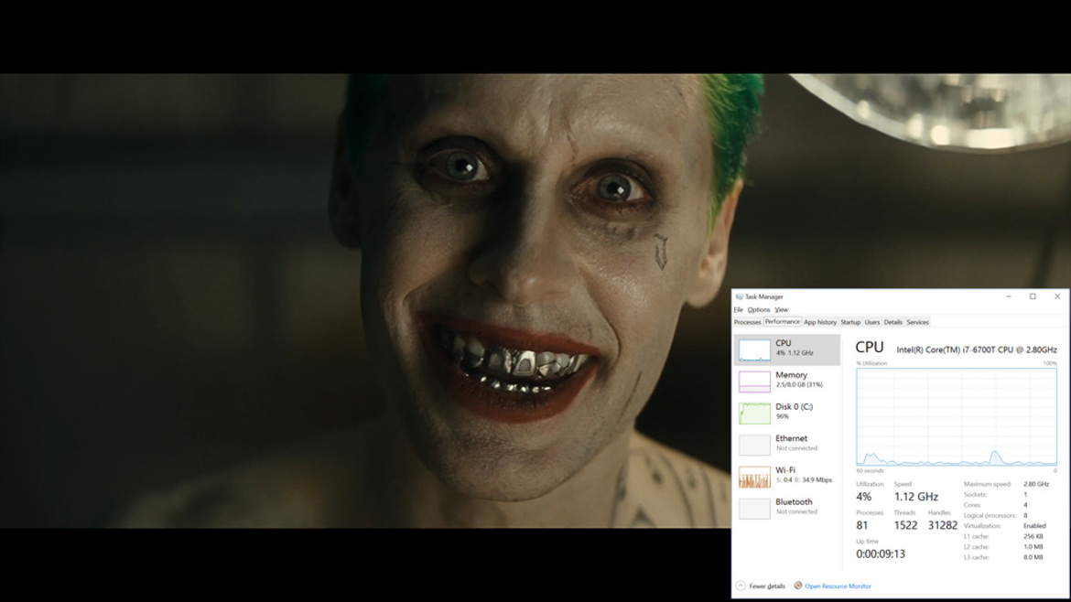Click the Processes count 81
Viewport: 1071px width, 602px height.
click(862, 525)
